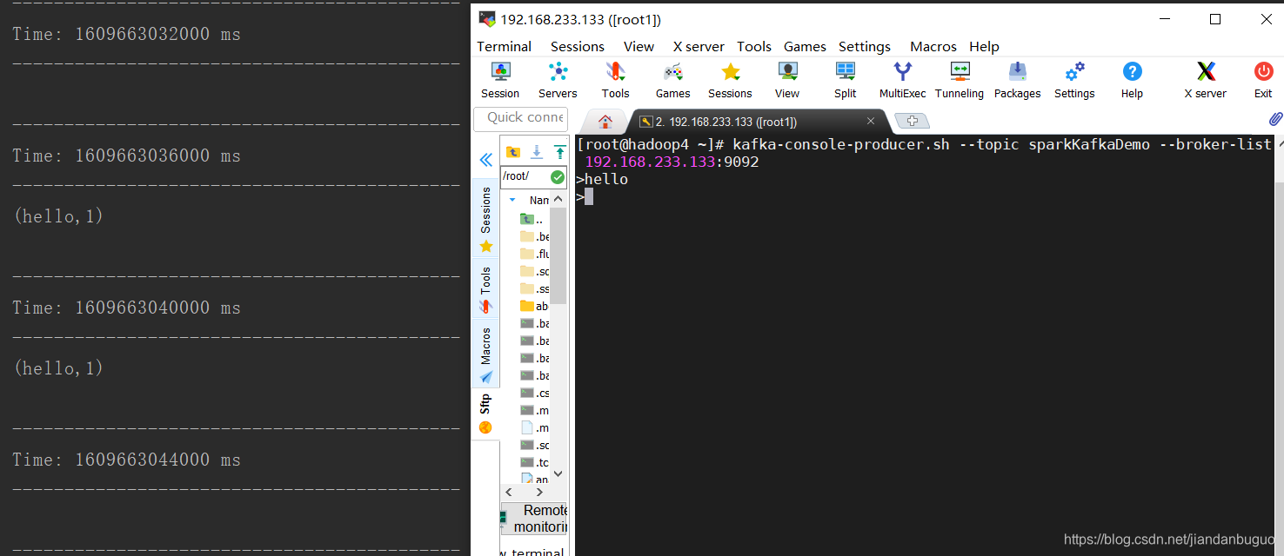Click the 192.168.233.133:9092 terminal text

(x=672, y=162)
